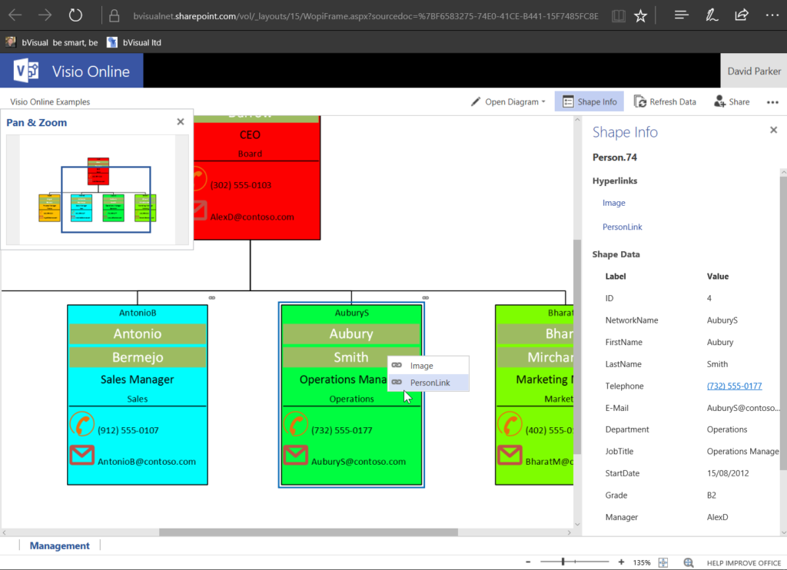Click the (732) 555-0177 telephone link
Screen dimensions: 787x570
click(x=734, y=386)
